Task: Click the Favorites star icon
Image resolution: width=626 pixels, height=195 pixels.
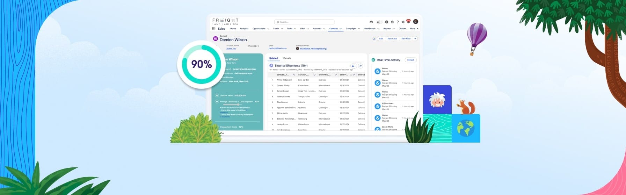Action: tap(378, 22)
